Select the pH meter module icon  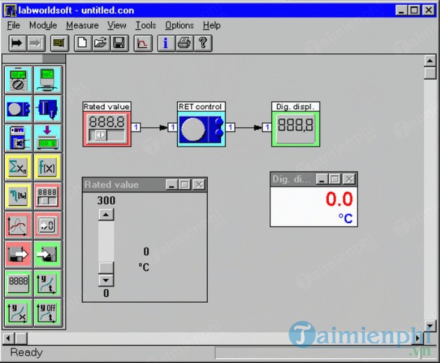(18, 80)
